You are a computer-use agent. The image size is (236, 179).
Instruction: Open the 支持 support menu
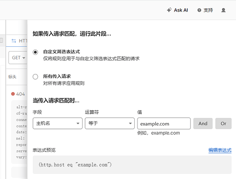[x=205, y=10]
